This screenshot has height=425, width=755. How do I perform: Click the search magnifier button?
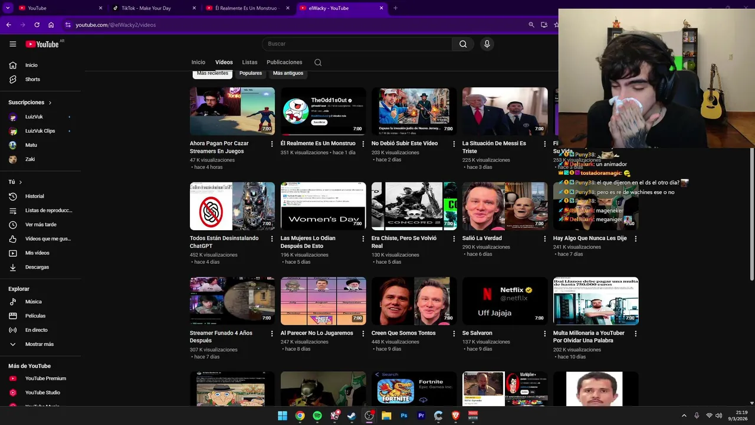(463, 44)
